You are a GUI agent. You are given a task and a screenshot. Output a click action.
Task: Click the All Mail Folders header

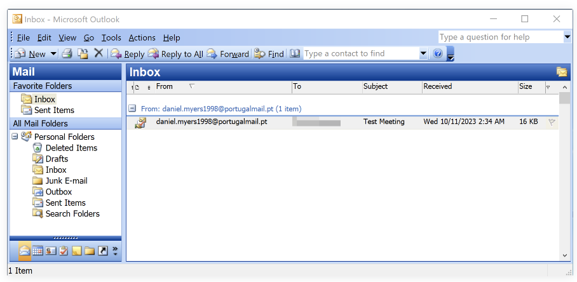(65, 124)
